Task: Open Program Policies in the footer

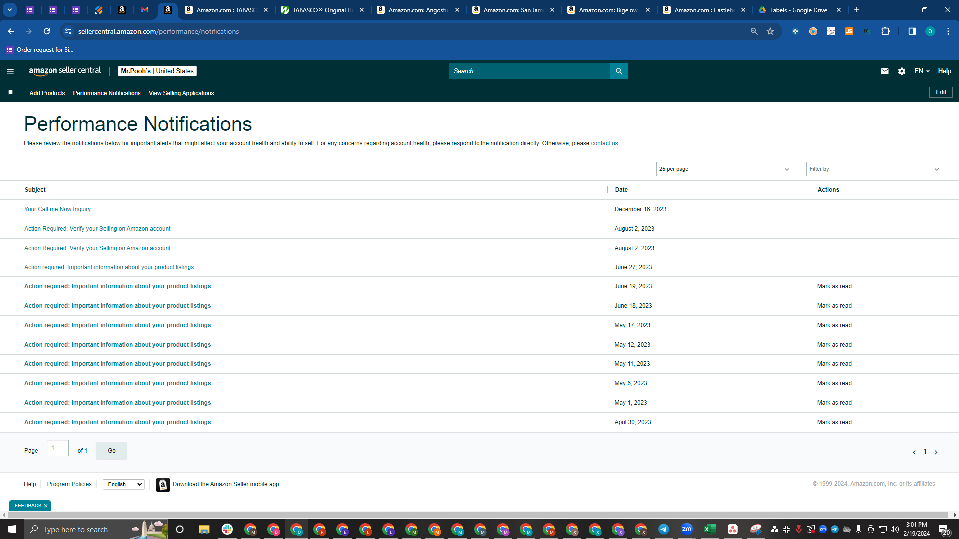Action: 69,484
